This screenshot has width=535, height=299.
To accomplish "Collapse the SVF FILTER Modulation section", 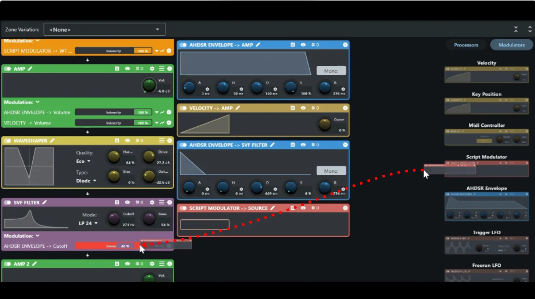I will point(38,236).
